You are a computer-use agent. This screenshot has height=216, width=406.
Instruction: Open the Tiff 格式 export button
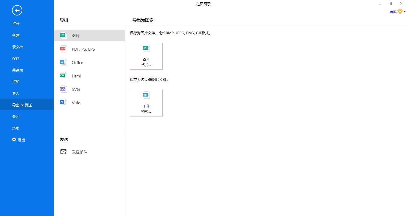tap(146, 103)
